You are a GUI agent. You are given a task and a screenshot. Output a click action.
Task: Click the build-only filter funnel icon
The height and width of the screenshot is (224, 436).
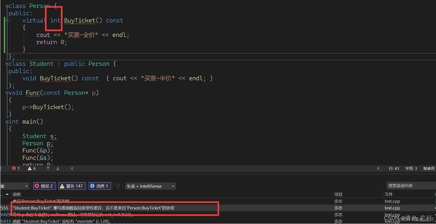tap(118, 186)
